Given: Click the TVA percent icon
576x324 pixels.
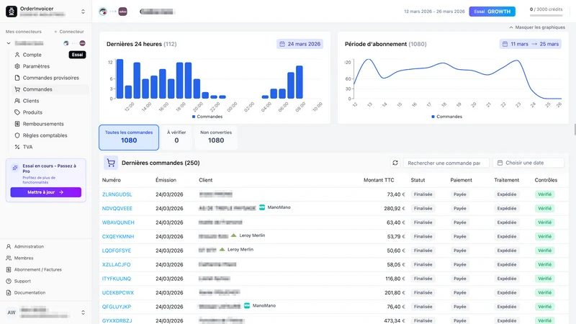Looking at the screenshot, I should pyautogui.click(x=17, y=147).
